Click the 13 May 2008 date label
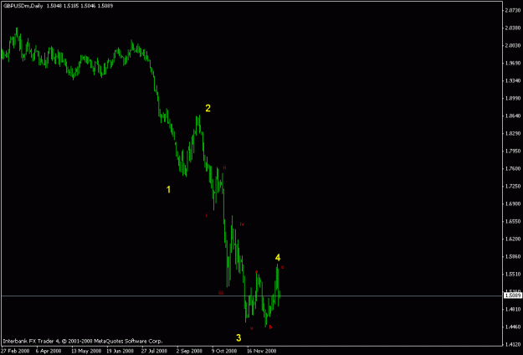523x355 pixels. [x=85, y=352]
